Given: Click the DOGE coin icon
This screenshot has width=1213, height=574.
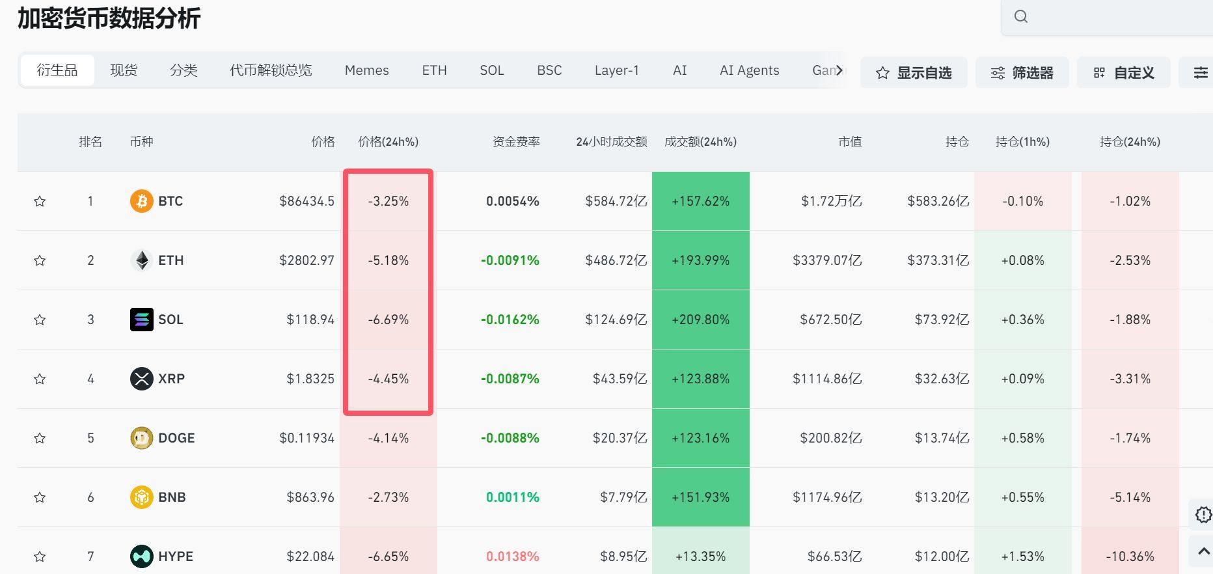Looking at the screenshot, I should coord(141,438).
